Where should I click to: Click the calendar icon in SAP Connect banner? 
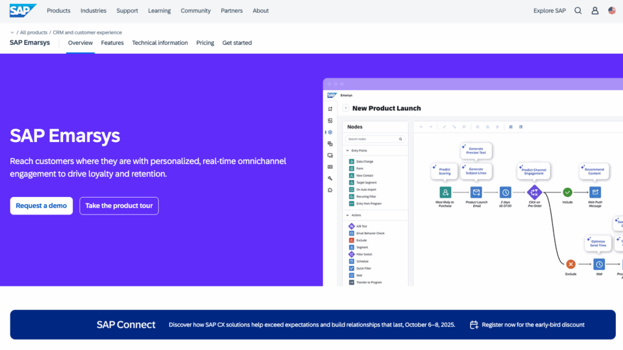pos(474,325)
